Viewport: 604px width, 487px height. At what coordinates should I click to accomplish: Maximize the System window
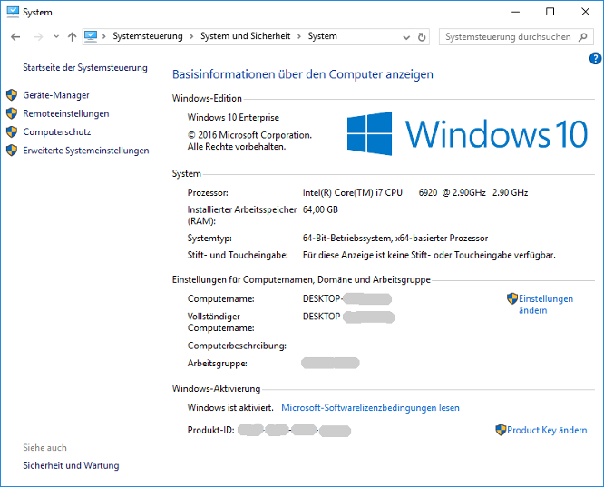click(x=550, y=12)
